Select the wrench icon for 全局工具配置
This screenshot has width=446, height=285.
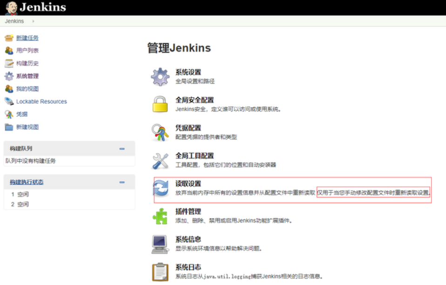coord(160,159)
